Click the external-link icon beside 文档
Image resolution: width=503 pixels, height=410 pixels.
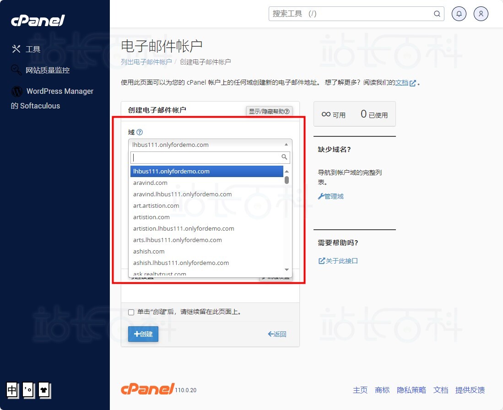pos(413,83)
